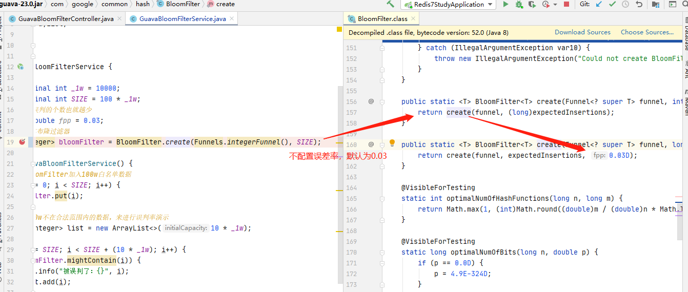Run Redis7StudyApplication with green play icon
The width and height of the screenshot is (688, 292).
505,4
